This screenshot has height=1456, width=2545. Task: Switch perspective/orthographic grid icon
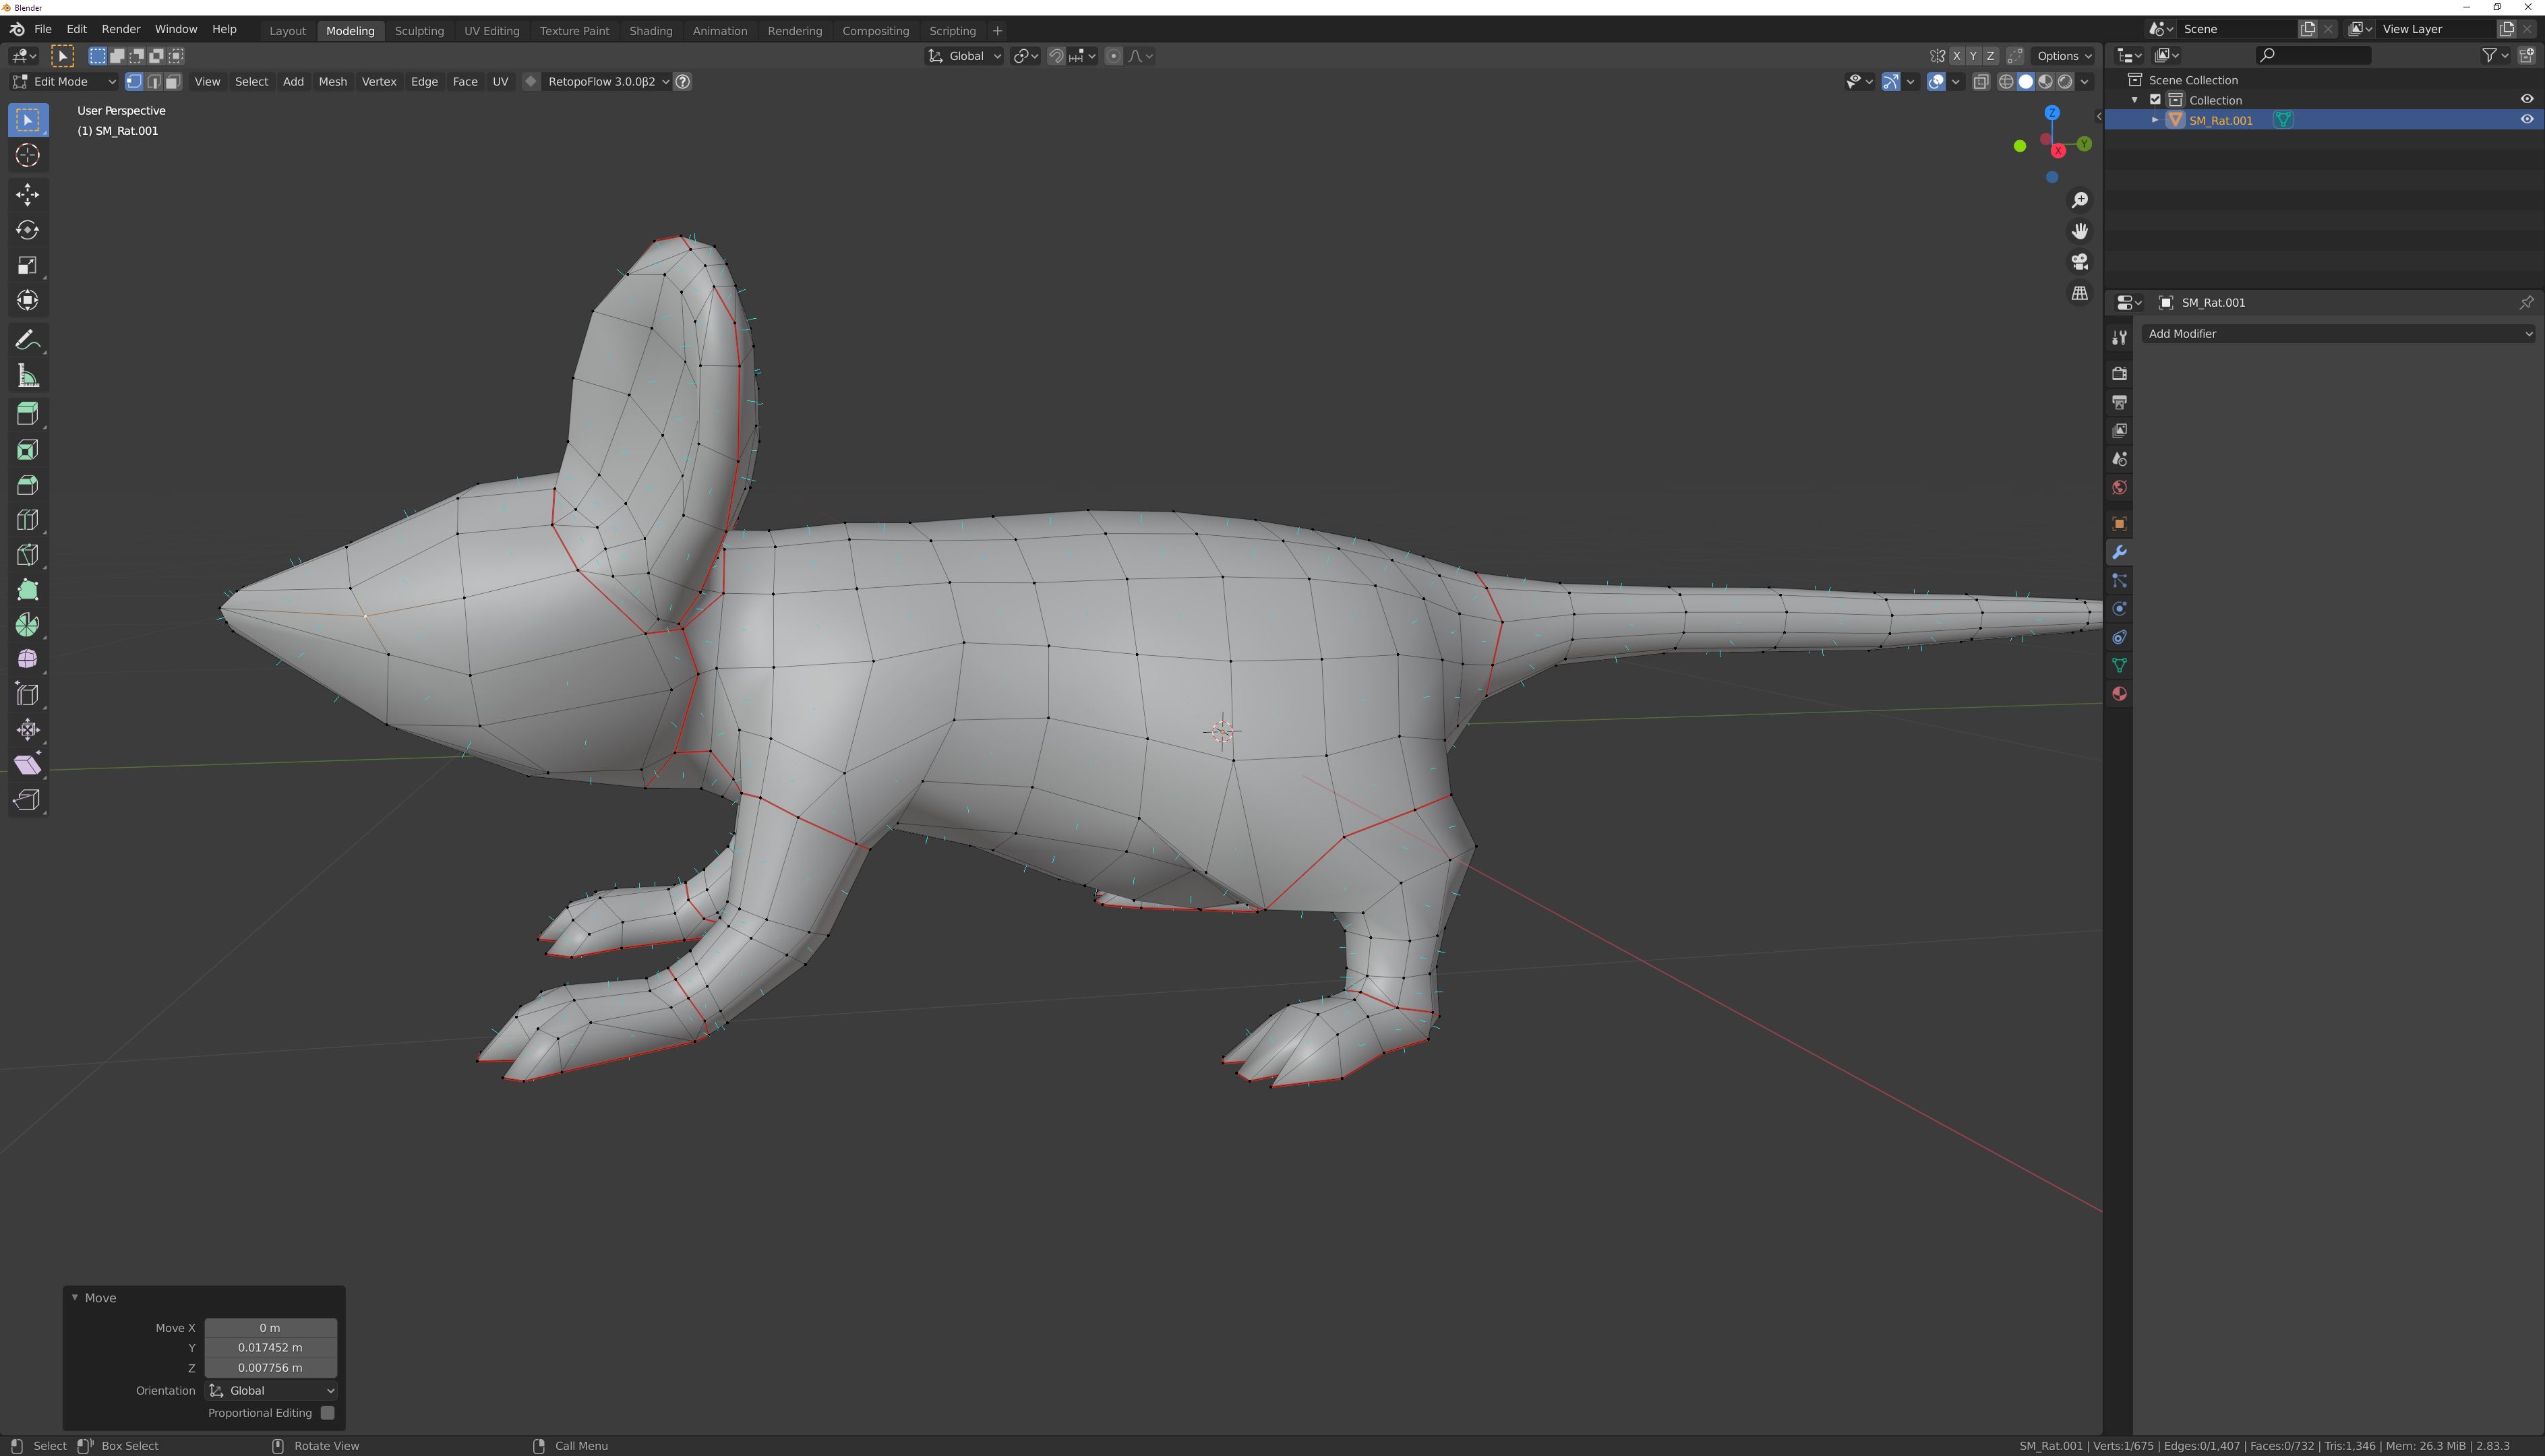(2080, 293)
